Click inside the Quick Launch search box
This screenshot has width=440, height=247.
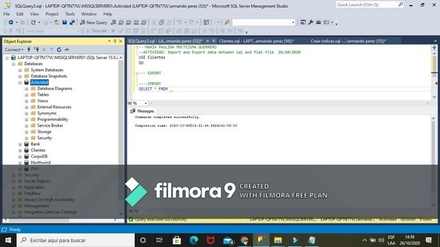point(369,5)
